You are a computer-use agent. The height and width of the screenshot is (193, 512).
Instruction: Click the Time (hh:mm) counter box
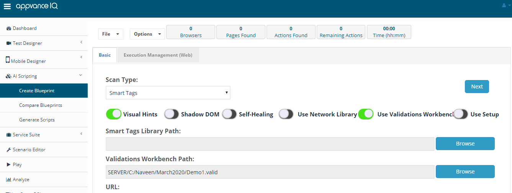click(389, 32)
